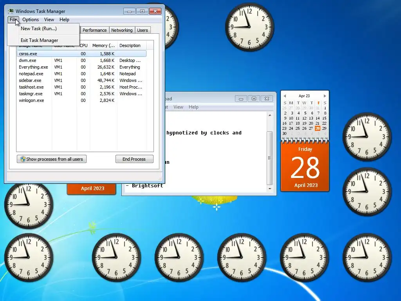Click the 48,744 K memory value
Viewport: 401px width, 301px height.
[x=106, y=80]
